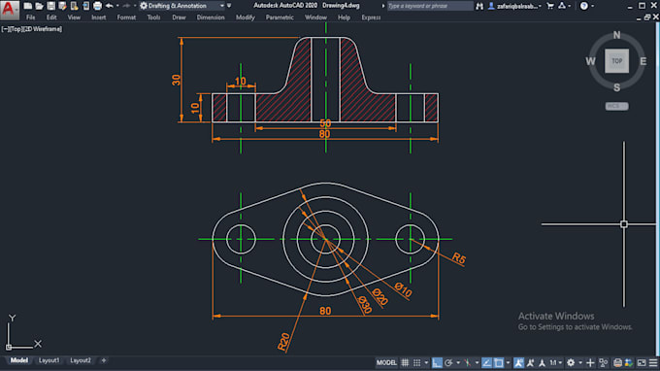
Task: Click the annotation monitor plus icon
Action: (x=590, y=362)
